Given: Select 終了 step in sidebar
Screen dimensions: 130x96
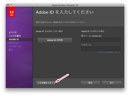Looking at the screenshot, I should [x=11, y=50].
